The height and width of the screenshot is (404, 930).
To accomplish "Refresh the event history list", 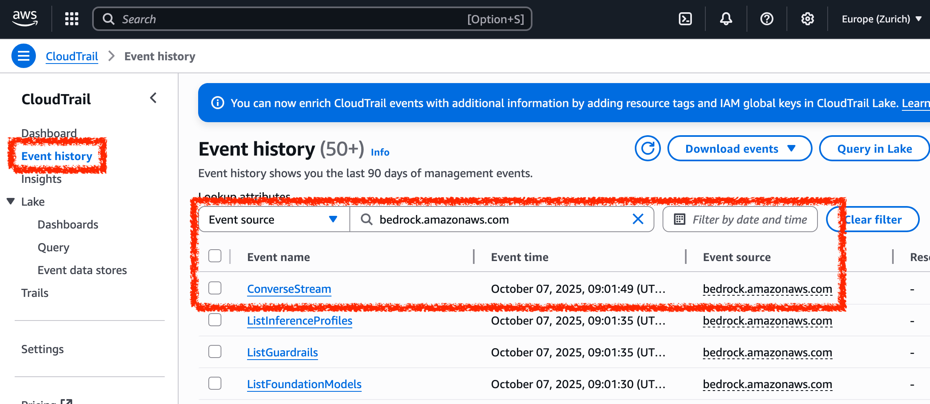I will click(647, 148).
